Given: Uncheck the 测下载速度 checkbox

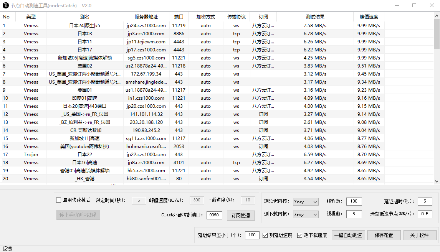Looking at the screenshot, I should 300,235.
